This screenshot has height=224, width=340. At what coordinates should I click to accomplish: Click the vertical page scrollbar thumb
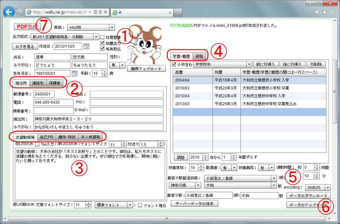tap(334, 92)
